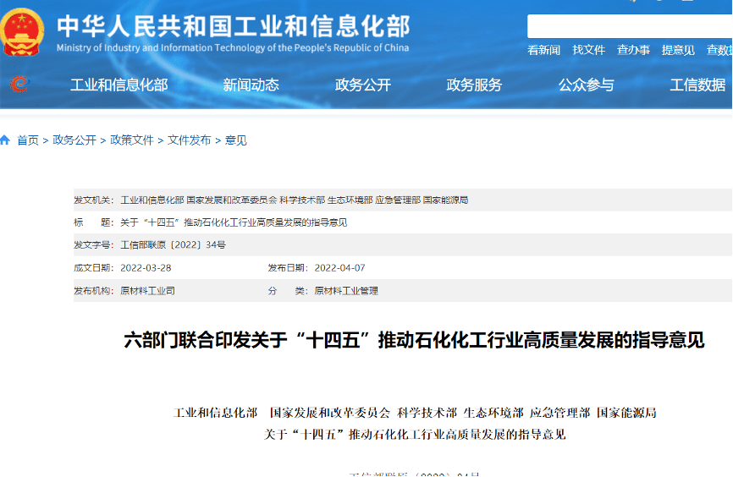Open 政务服务 nav menu
This screenshot has width=733, height=477.
(x=474, y=85)
